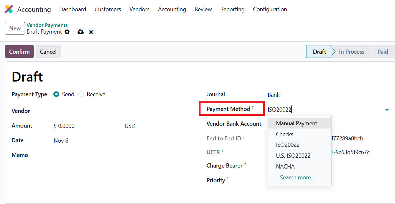
Task: Go back to Vendor Payments breadcrumb
Action: (x=47, y=25)
